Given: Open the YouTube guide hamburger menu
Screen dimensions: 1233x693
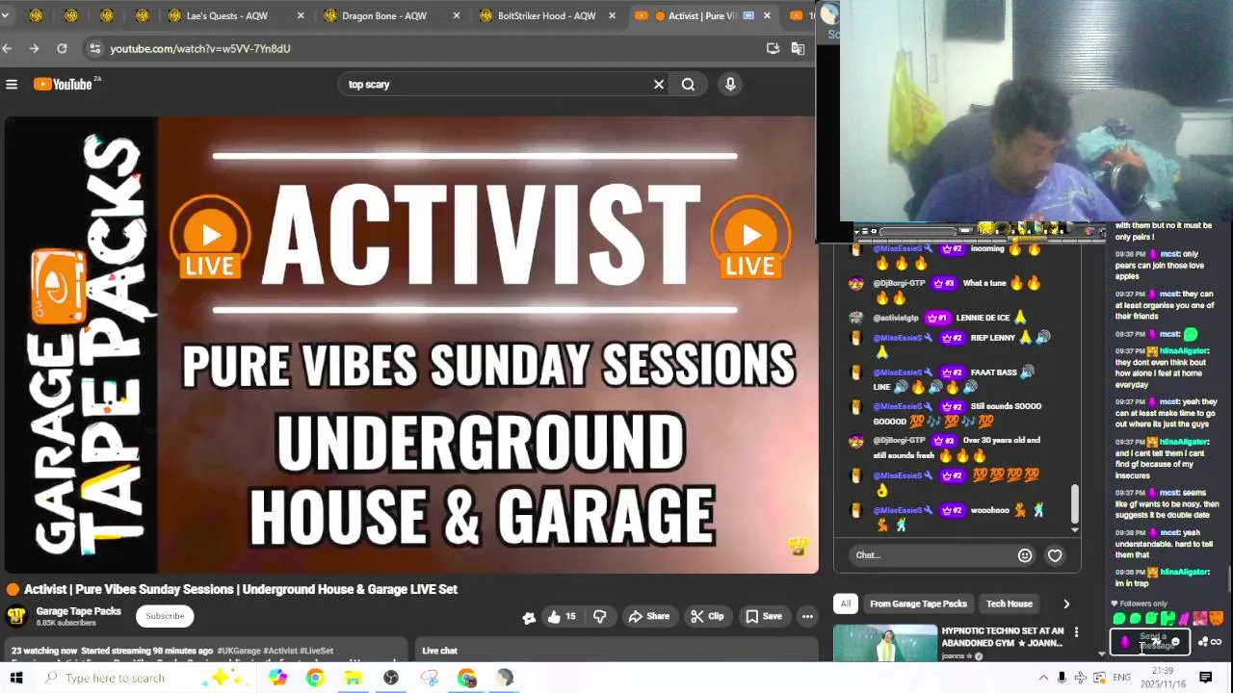Looking at the screenshot, I should click(x=12, y=85).
